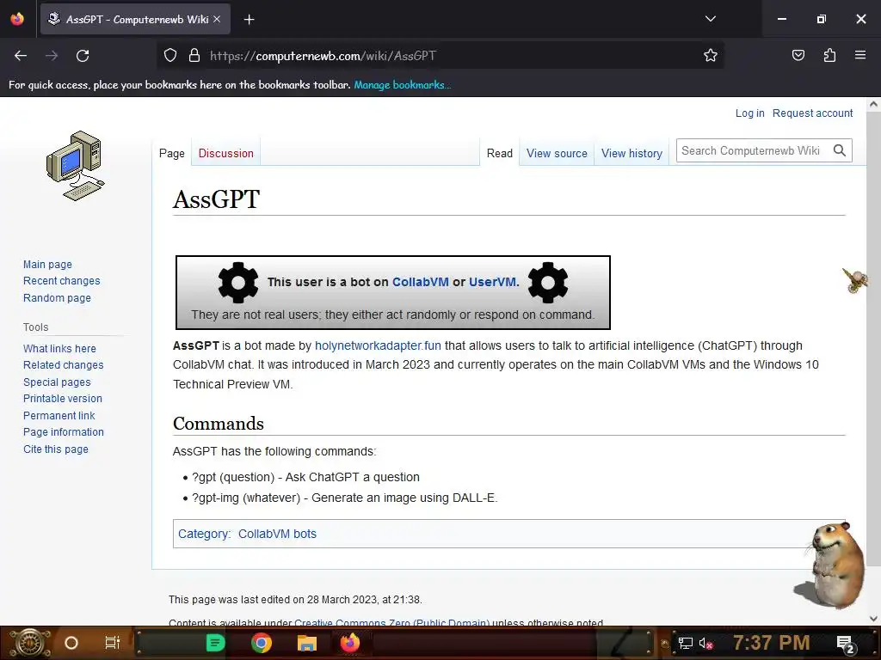881x660 pixels.
Task: Click the left gear icon in bot notice
Action: pos(238,282)
